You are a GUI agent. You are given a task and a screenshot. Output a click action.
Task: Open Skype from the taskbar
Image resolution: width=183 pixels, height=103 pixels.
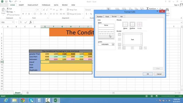[x=31, y=100]
